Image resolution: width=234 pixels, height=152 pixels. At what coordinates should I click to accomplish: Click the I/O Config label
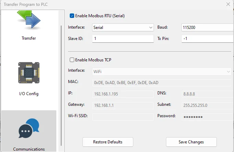tap(29, 94)
